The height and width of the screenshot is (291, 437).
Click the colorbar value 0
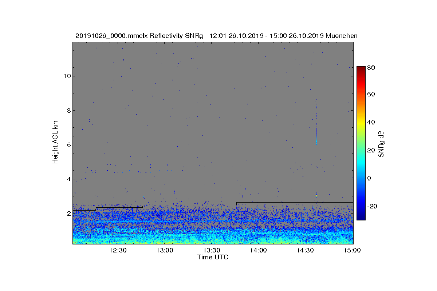pos(370,178)
